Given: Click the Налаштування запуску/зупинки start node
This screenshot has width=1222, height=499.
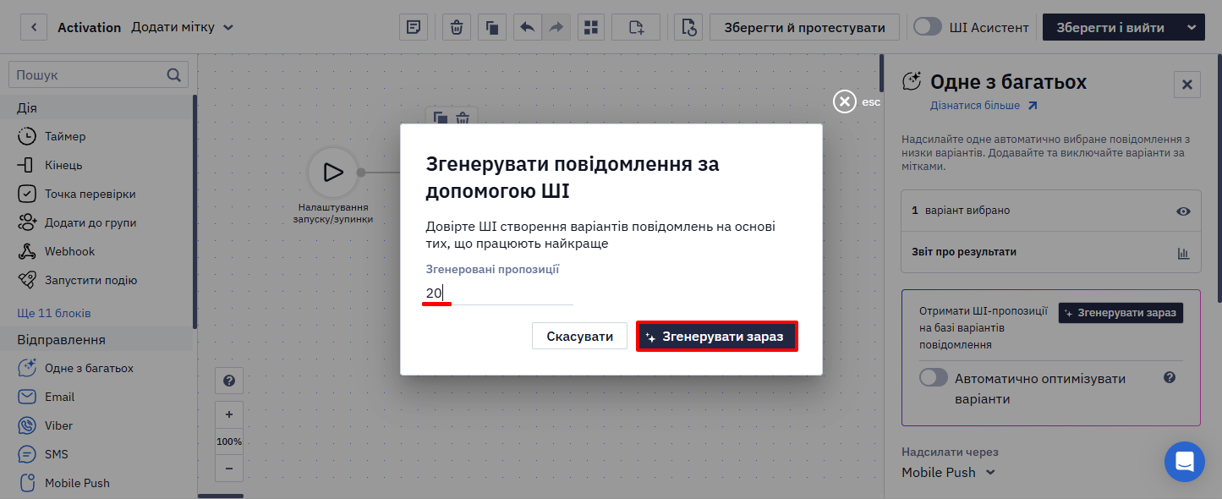Looking at the screenshot, I should pyautogui.click(x=333, y=172).
